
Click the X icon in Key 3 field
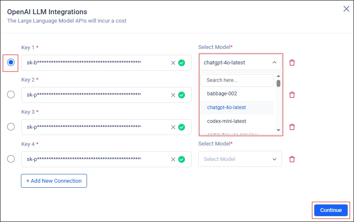(173, 127)
